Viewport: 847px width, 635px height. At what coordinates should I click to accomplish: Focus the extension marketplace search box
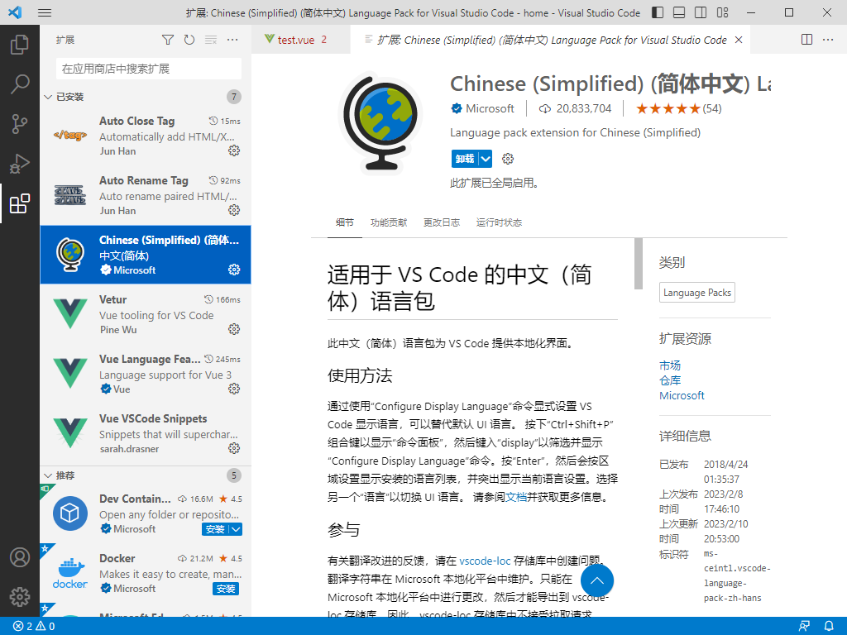pyautogui.click(x=149, y=69)
